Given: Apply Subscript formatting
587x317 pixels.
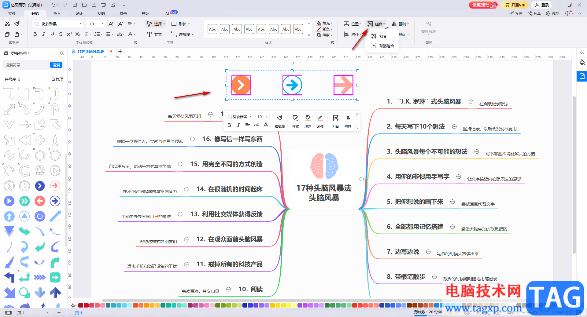Looking at the screenshot, I should click(78, 34).
